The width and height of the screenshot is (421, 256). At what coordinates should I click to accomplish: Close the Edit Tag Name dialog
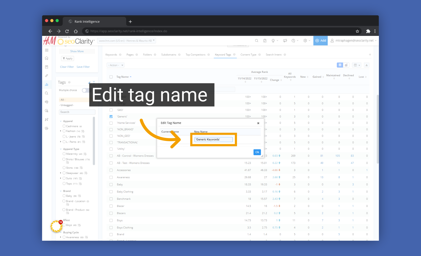tap(258, 123)
